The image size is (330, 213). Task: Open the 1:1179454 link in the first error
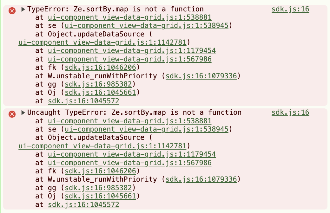pos(132,51)
